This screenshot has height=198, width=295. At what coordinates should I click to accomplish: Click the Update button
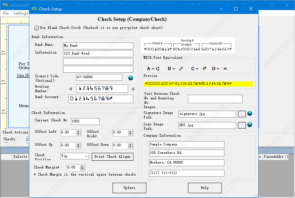click(x=129, y=188)
